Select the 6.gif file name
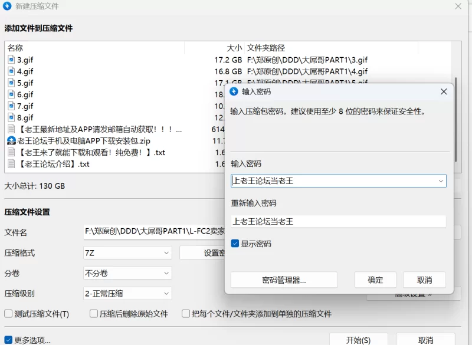Image resolution: width=472 pixels, height=345 pixels. [x=25, y=95]
